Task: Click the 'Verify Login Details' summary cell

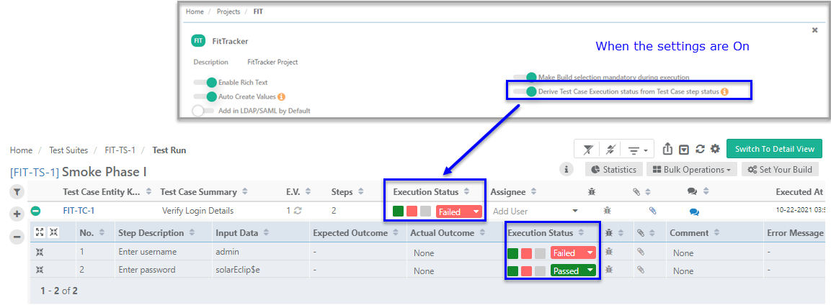Action: (197, 210)
